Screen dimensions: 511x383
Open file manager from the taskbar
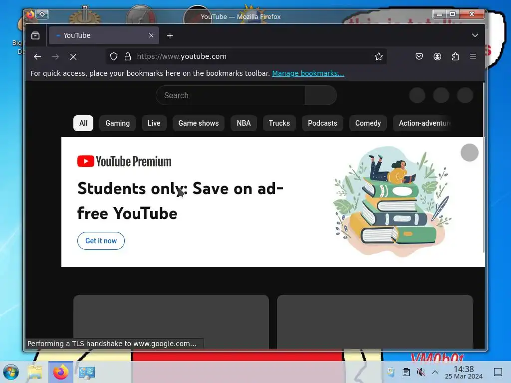35,372
